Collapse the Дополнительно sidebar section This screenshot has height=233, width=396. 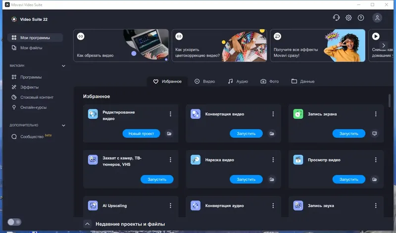[x=63, y=126]
